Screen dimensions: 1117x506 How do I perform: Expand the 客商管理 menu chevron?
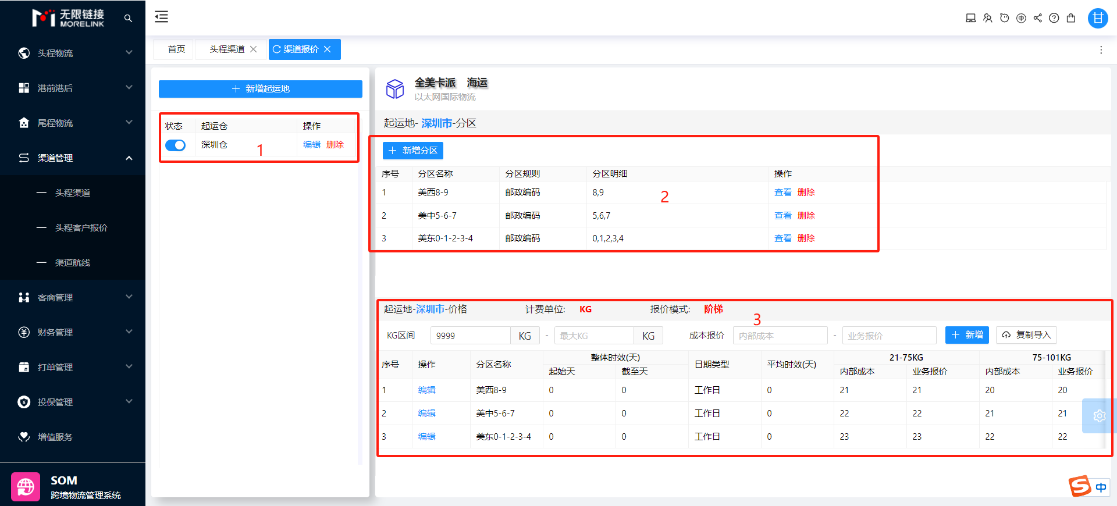(x=129, y=297)
